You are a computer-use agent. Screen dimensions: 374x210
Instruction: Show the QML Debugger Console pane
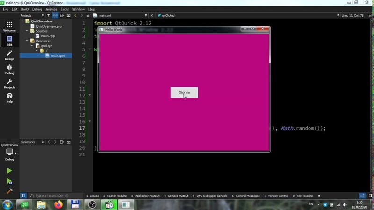[x=210, y=196]
